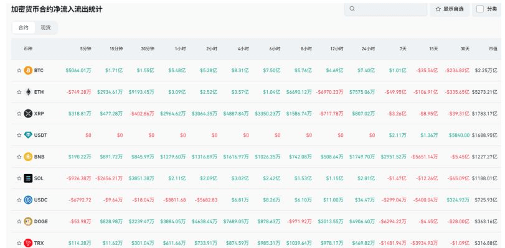Open the BNB symbol label
The image size is (505, 248).
click(39, 157)
